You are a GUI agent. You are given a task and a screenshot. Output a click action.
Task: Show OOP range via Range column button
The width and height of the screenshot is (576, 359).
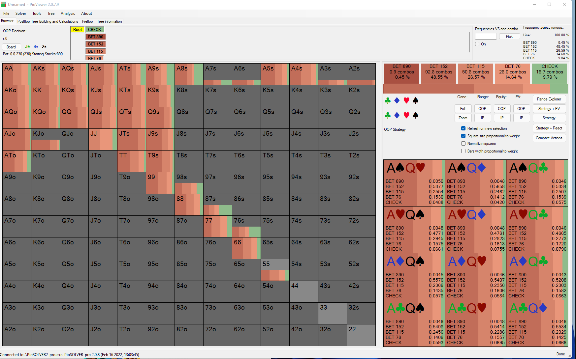click(482, 109)
